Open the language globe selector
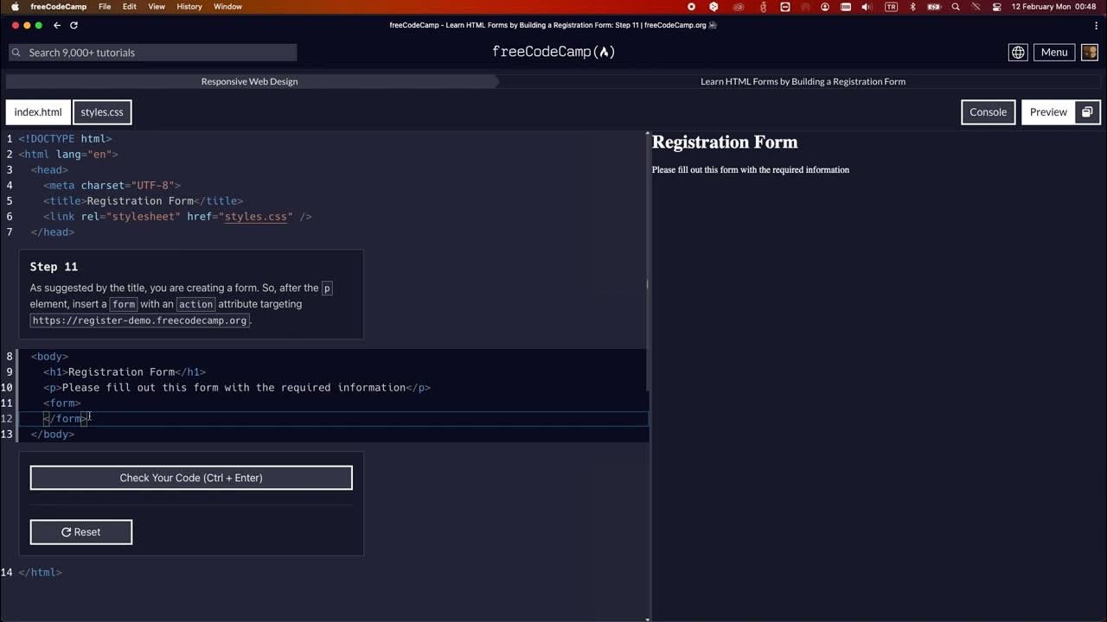Screen dimensions: 1107x622 pyautogui.click(x=1018, y=53)
